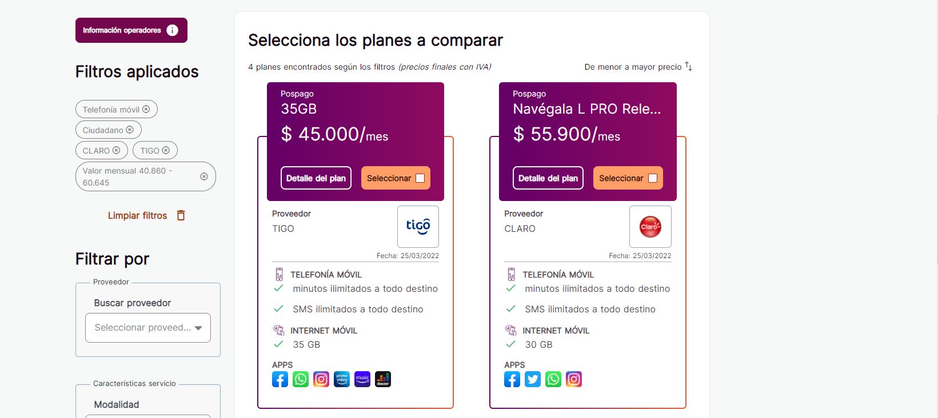938x418 pixels.
Task: Click the info icon beside Información operadores
Action: click(171, 30)
